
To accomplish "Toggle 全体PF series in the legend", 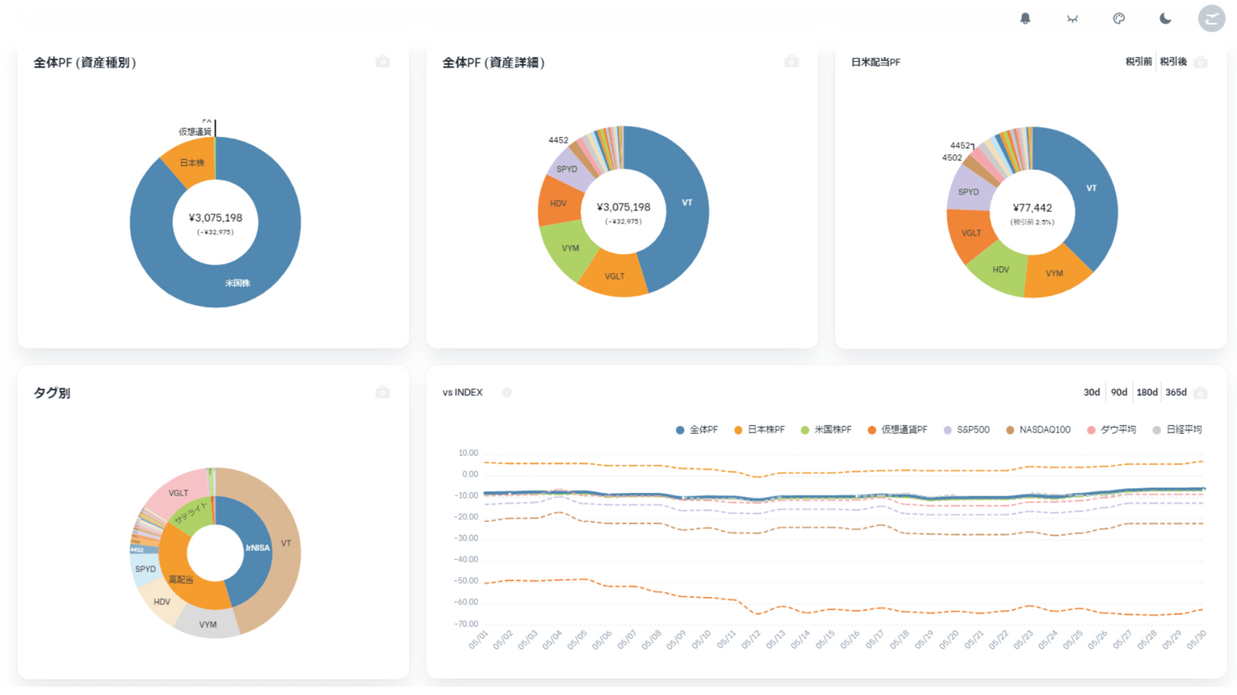I will click(697, 430).
